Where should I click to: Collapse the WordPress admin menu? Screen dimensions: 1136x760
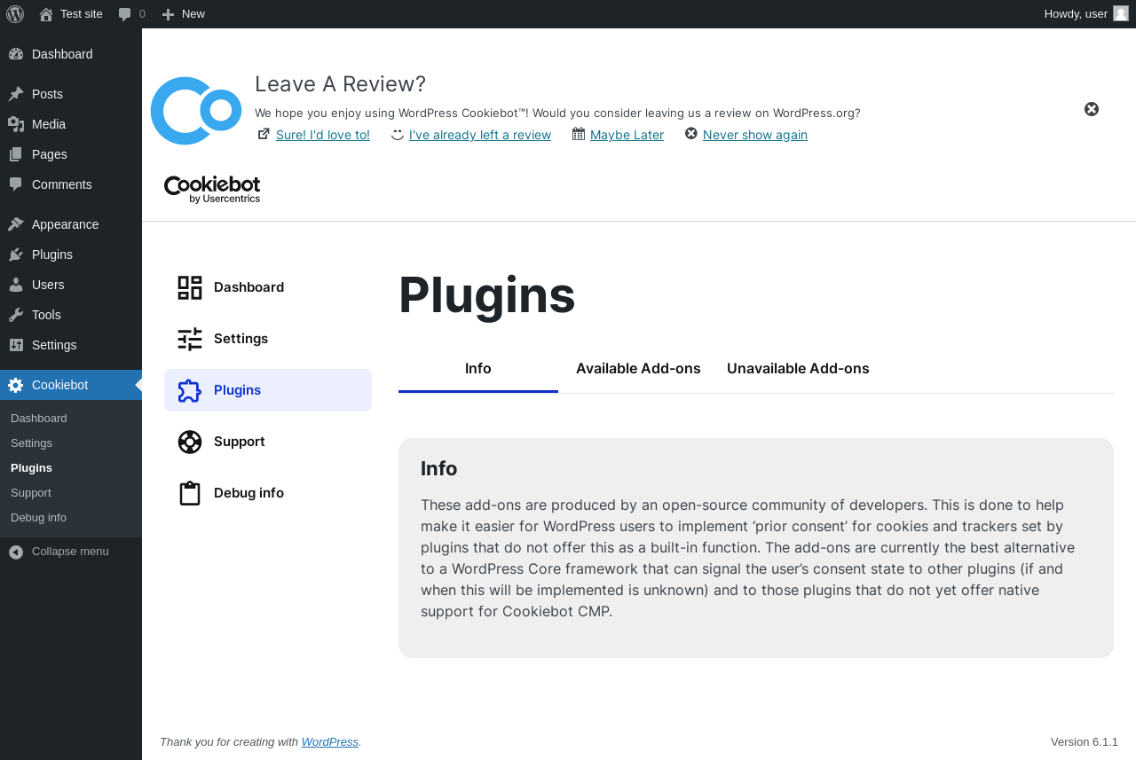click(x=71, y=552)
